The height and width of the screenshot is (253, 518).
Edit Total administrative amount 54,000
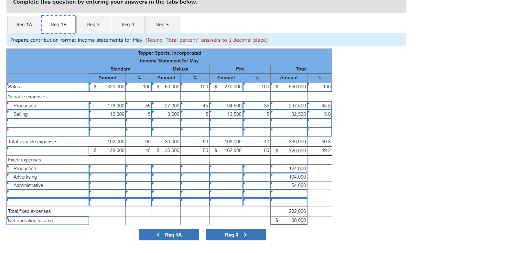click(289, 185)
